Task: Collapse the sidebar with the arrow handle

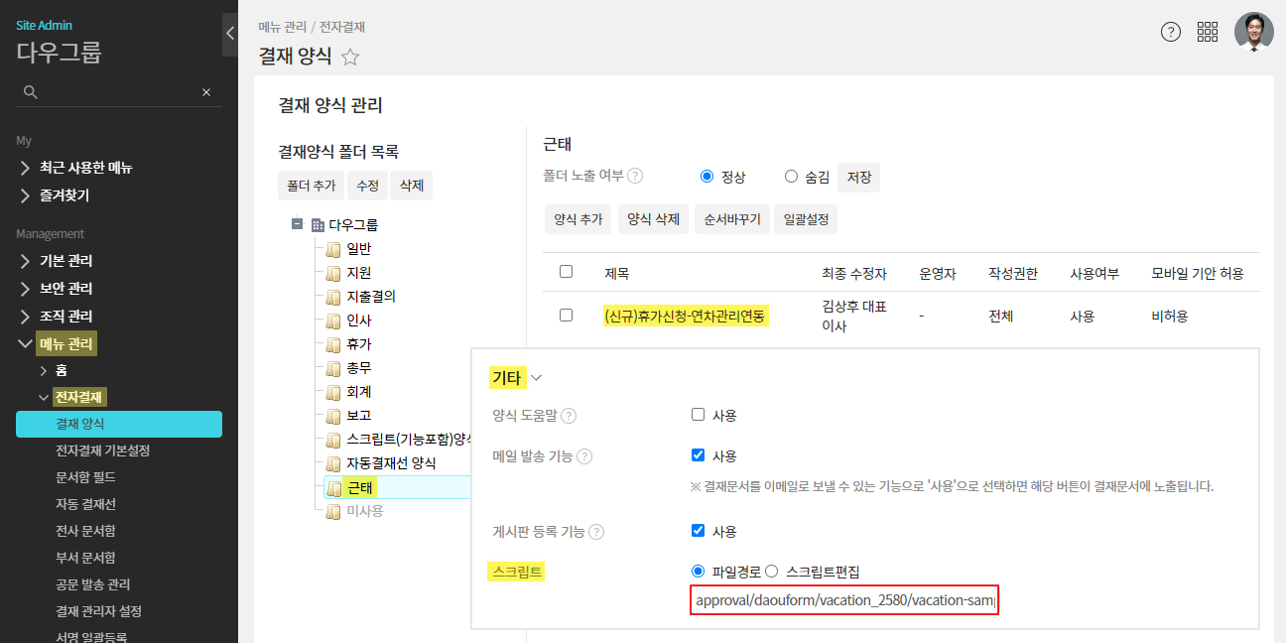Action: [230, 34]
